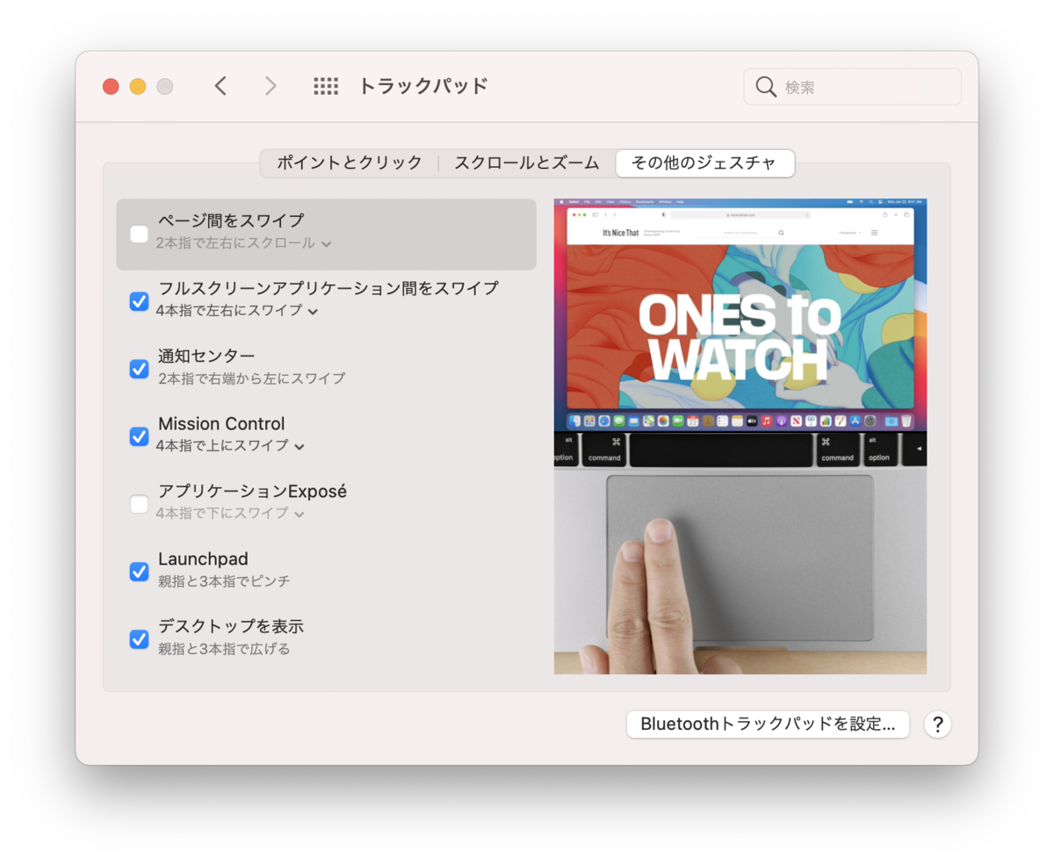Click the Trash icon in the preview dock
This screenshot has width=1054, height=865.
pos(906,422)
